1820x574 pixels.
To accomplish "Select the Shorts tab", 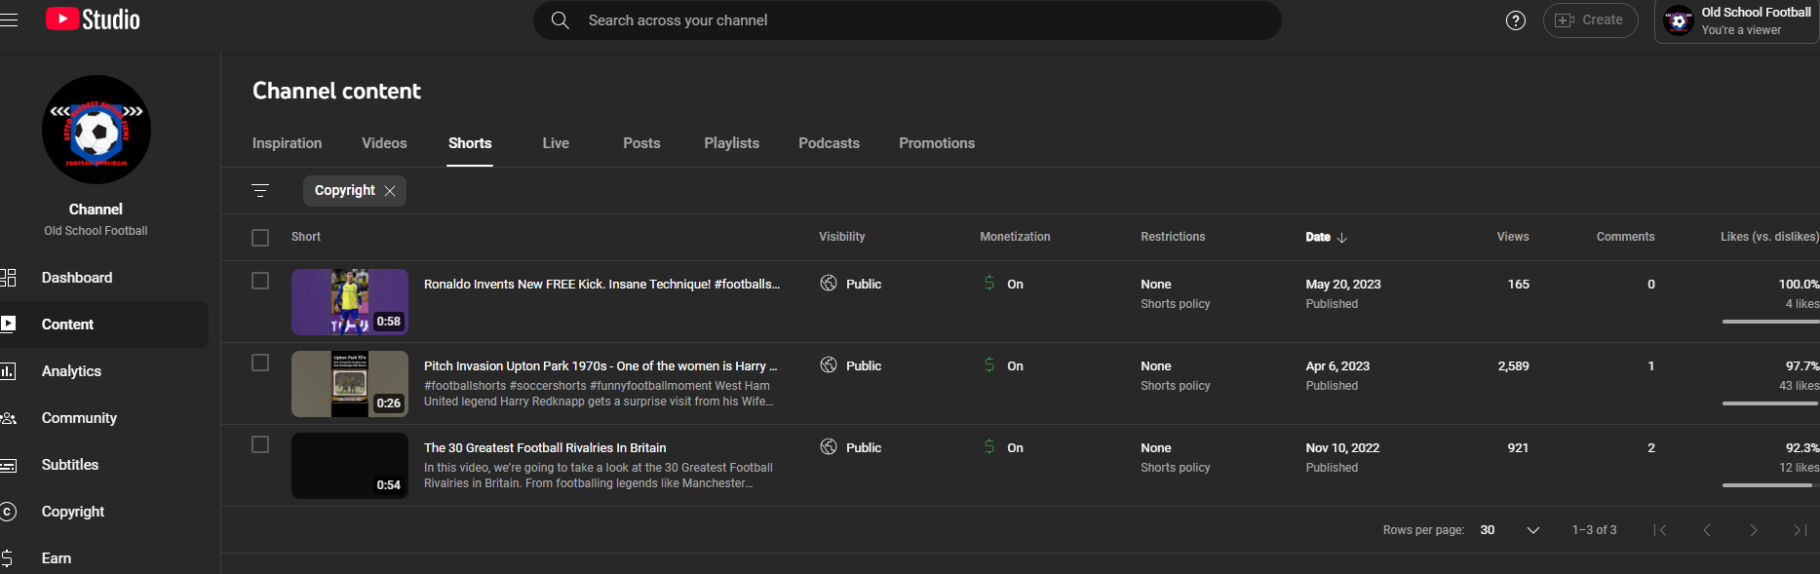I will point(470,143).
